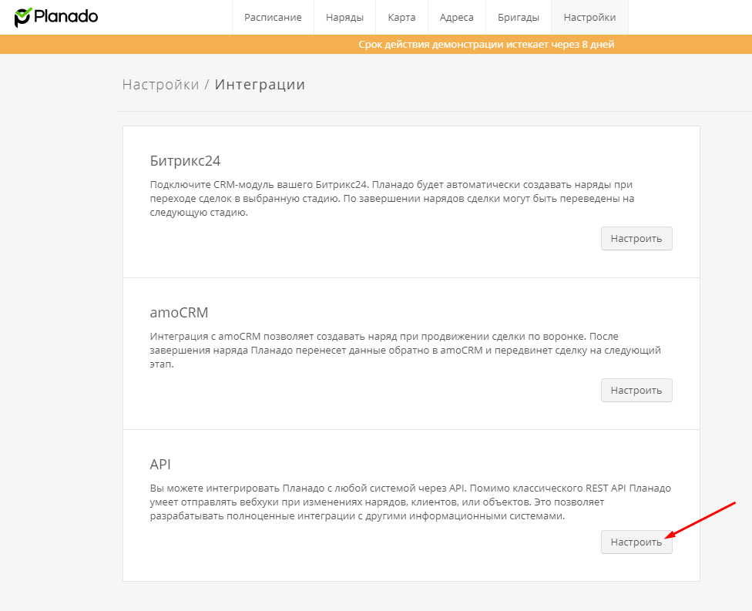The image size is (752, 611).
Task: Configure the API integration via Настроить
Action: pos(636,542)
